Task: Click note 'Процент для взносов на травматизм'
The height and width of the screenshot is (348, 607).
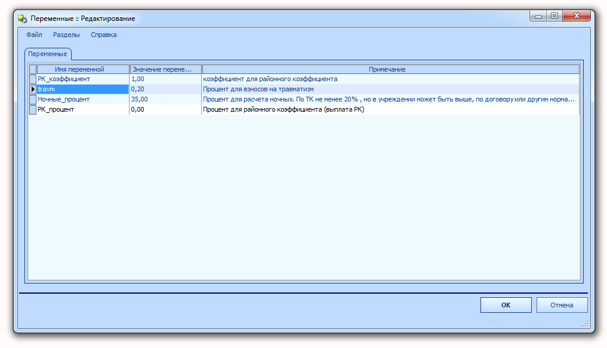Action: tap(390, 89)
